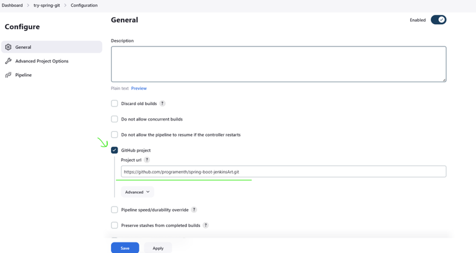Show help for Preserve stashes from completed builds
Viewport: 476px width, 253px height.
206,225
